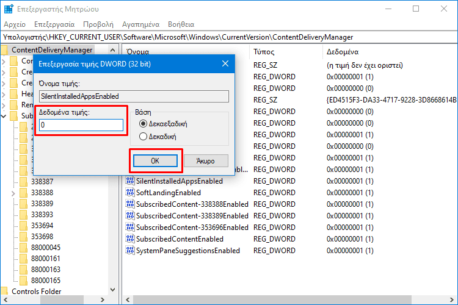This screenshot has width=458, height=305.
Task: Open the Επεξεργασία menu
Action: pyautogui.click(x=54, y=24)
